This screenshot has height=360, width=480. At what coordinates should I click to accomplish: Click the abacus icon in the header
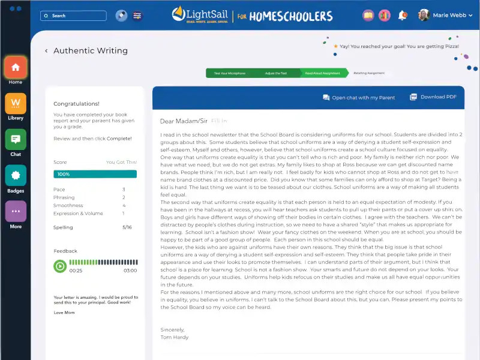137,16
